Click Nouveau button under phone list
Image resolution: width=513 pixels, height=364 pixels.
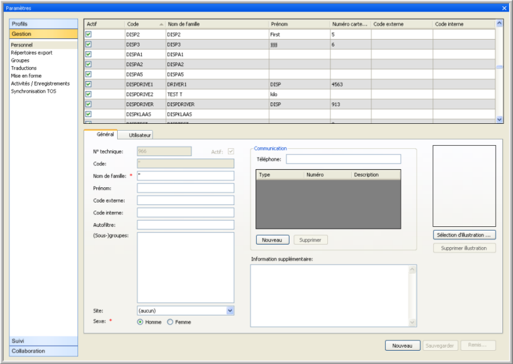click(x=273, y=240)
